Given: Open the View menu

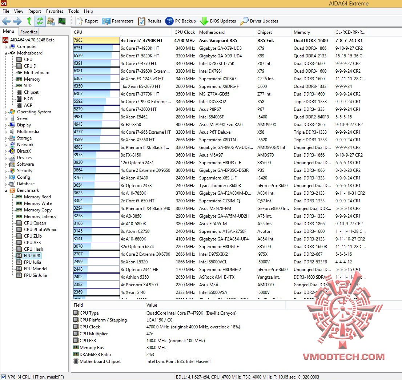Looking at the screenshot, I should (19, 11).
